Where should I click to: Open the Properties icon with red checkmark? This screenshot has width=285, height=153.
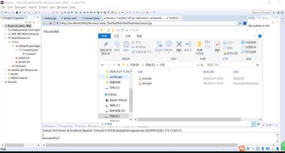click(217, 45)
